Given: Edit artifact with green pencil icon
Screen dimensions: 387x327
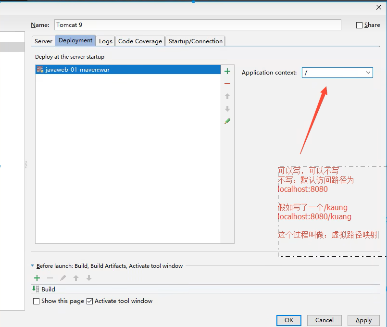Looking at the screenshot, I should (x=227, y=121).
